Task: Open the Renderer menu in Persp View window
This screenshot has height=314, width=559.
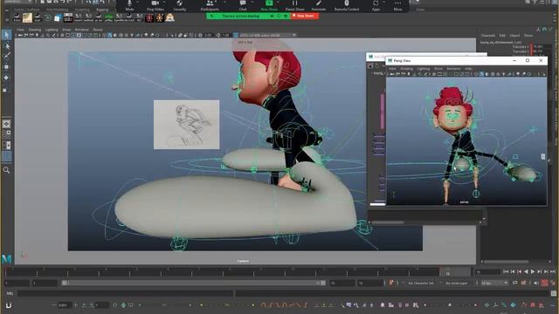Action: [453, 69]
